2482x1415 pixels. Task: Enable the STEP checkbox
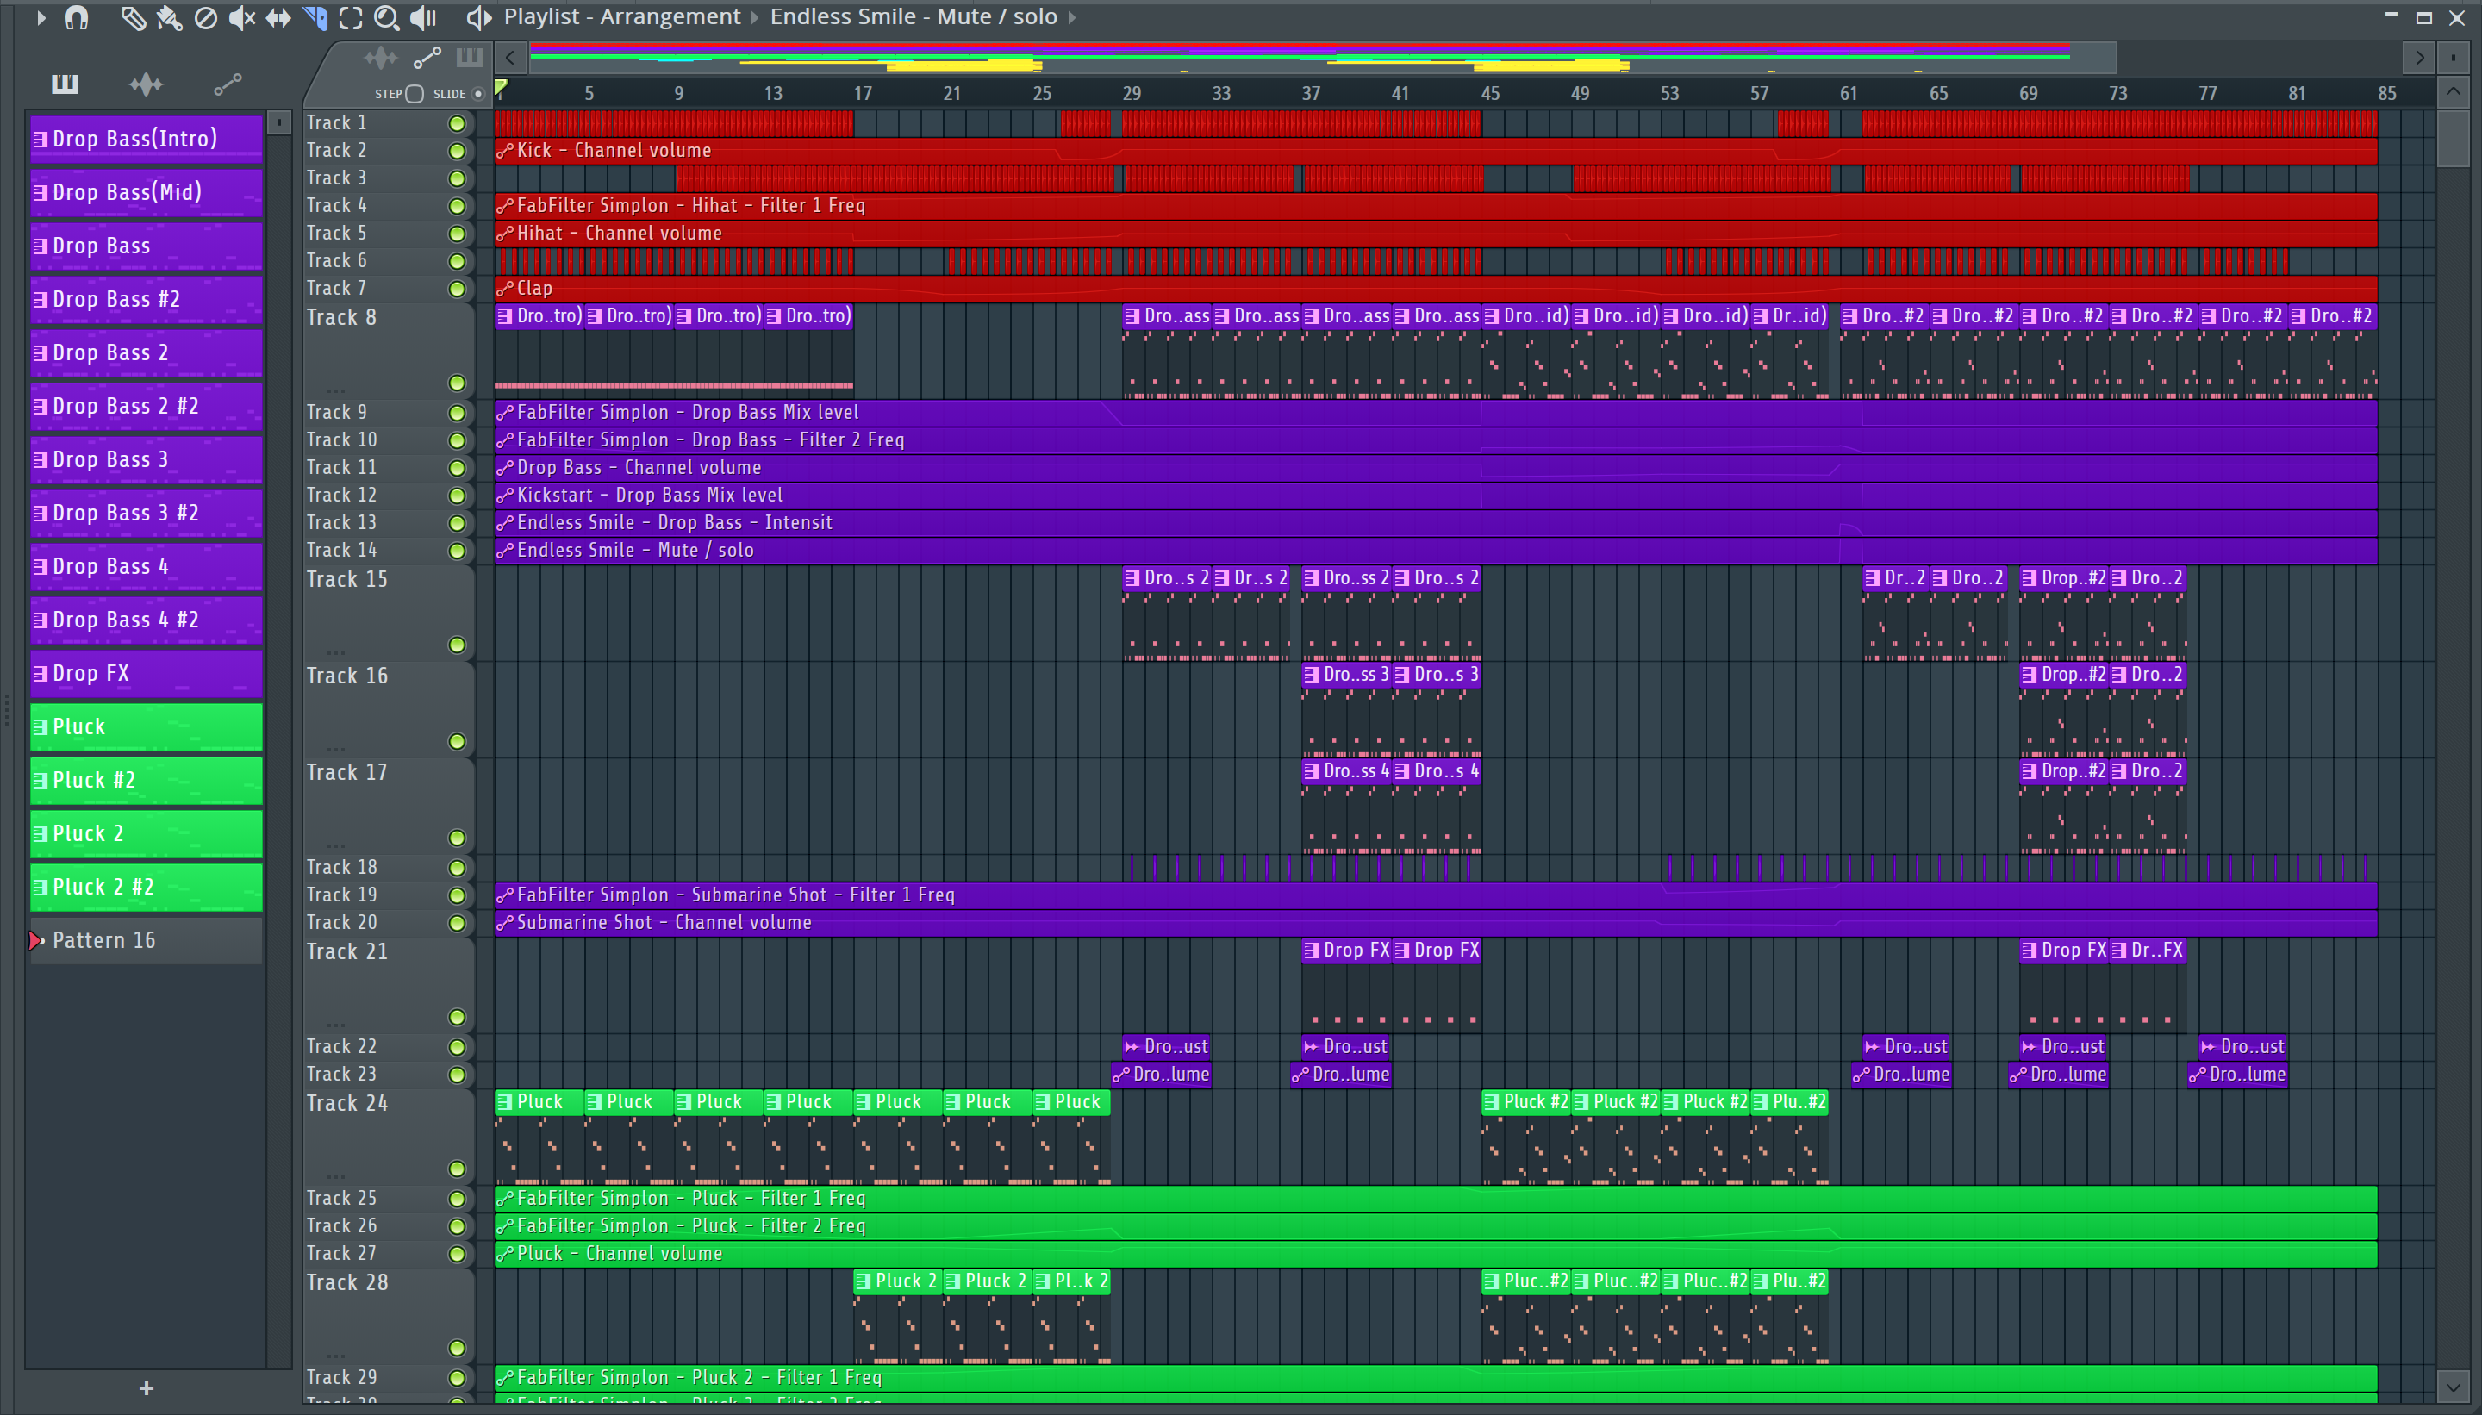[415, 94]
